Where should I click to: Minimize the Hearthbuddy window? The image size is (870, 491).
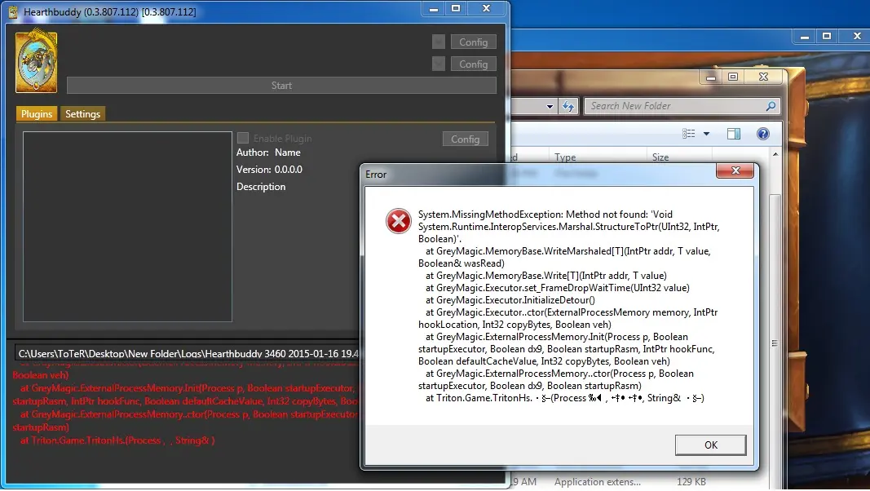pyautogui.click(x=434, y=9)
